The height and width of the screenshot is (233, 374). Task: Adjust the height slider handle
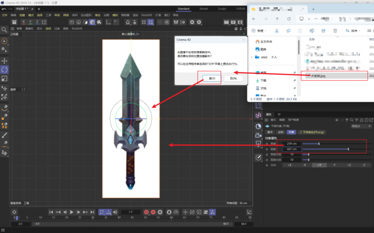(x=349, y=149)
